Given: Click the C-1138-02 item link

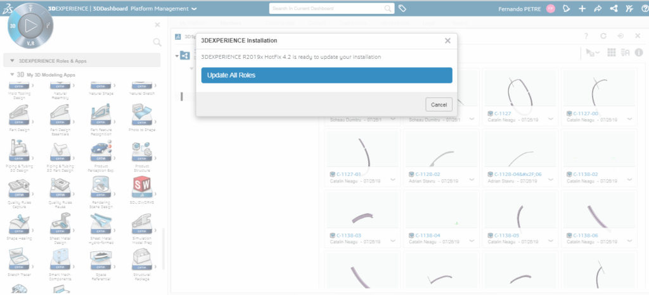Looking at the screenshot, I should [x=585, y=174].
